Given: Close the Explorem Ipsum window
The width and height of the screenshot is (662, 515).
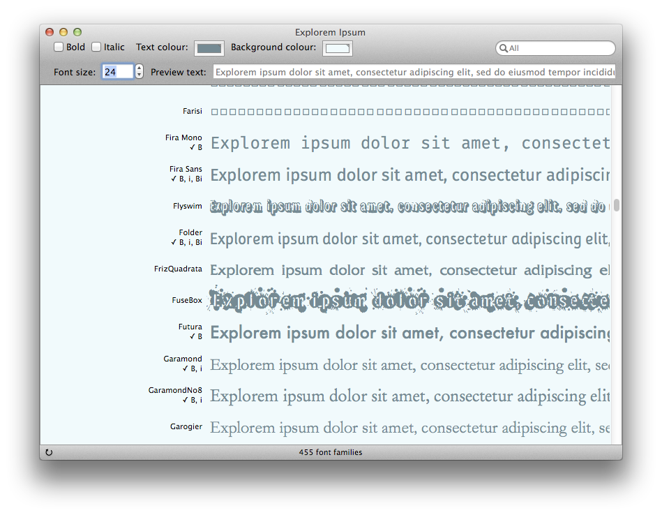Looking at the screenshot, I should [50, 32].
